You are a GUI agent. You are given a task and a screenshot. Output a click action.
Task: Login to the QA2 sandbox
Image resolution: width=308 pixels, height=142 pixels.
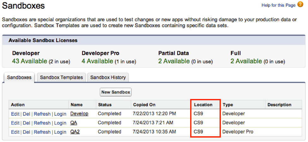tap(60, 132)
